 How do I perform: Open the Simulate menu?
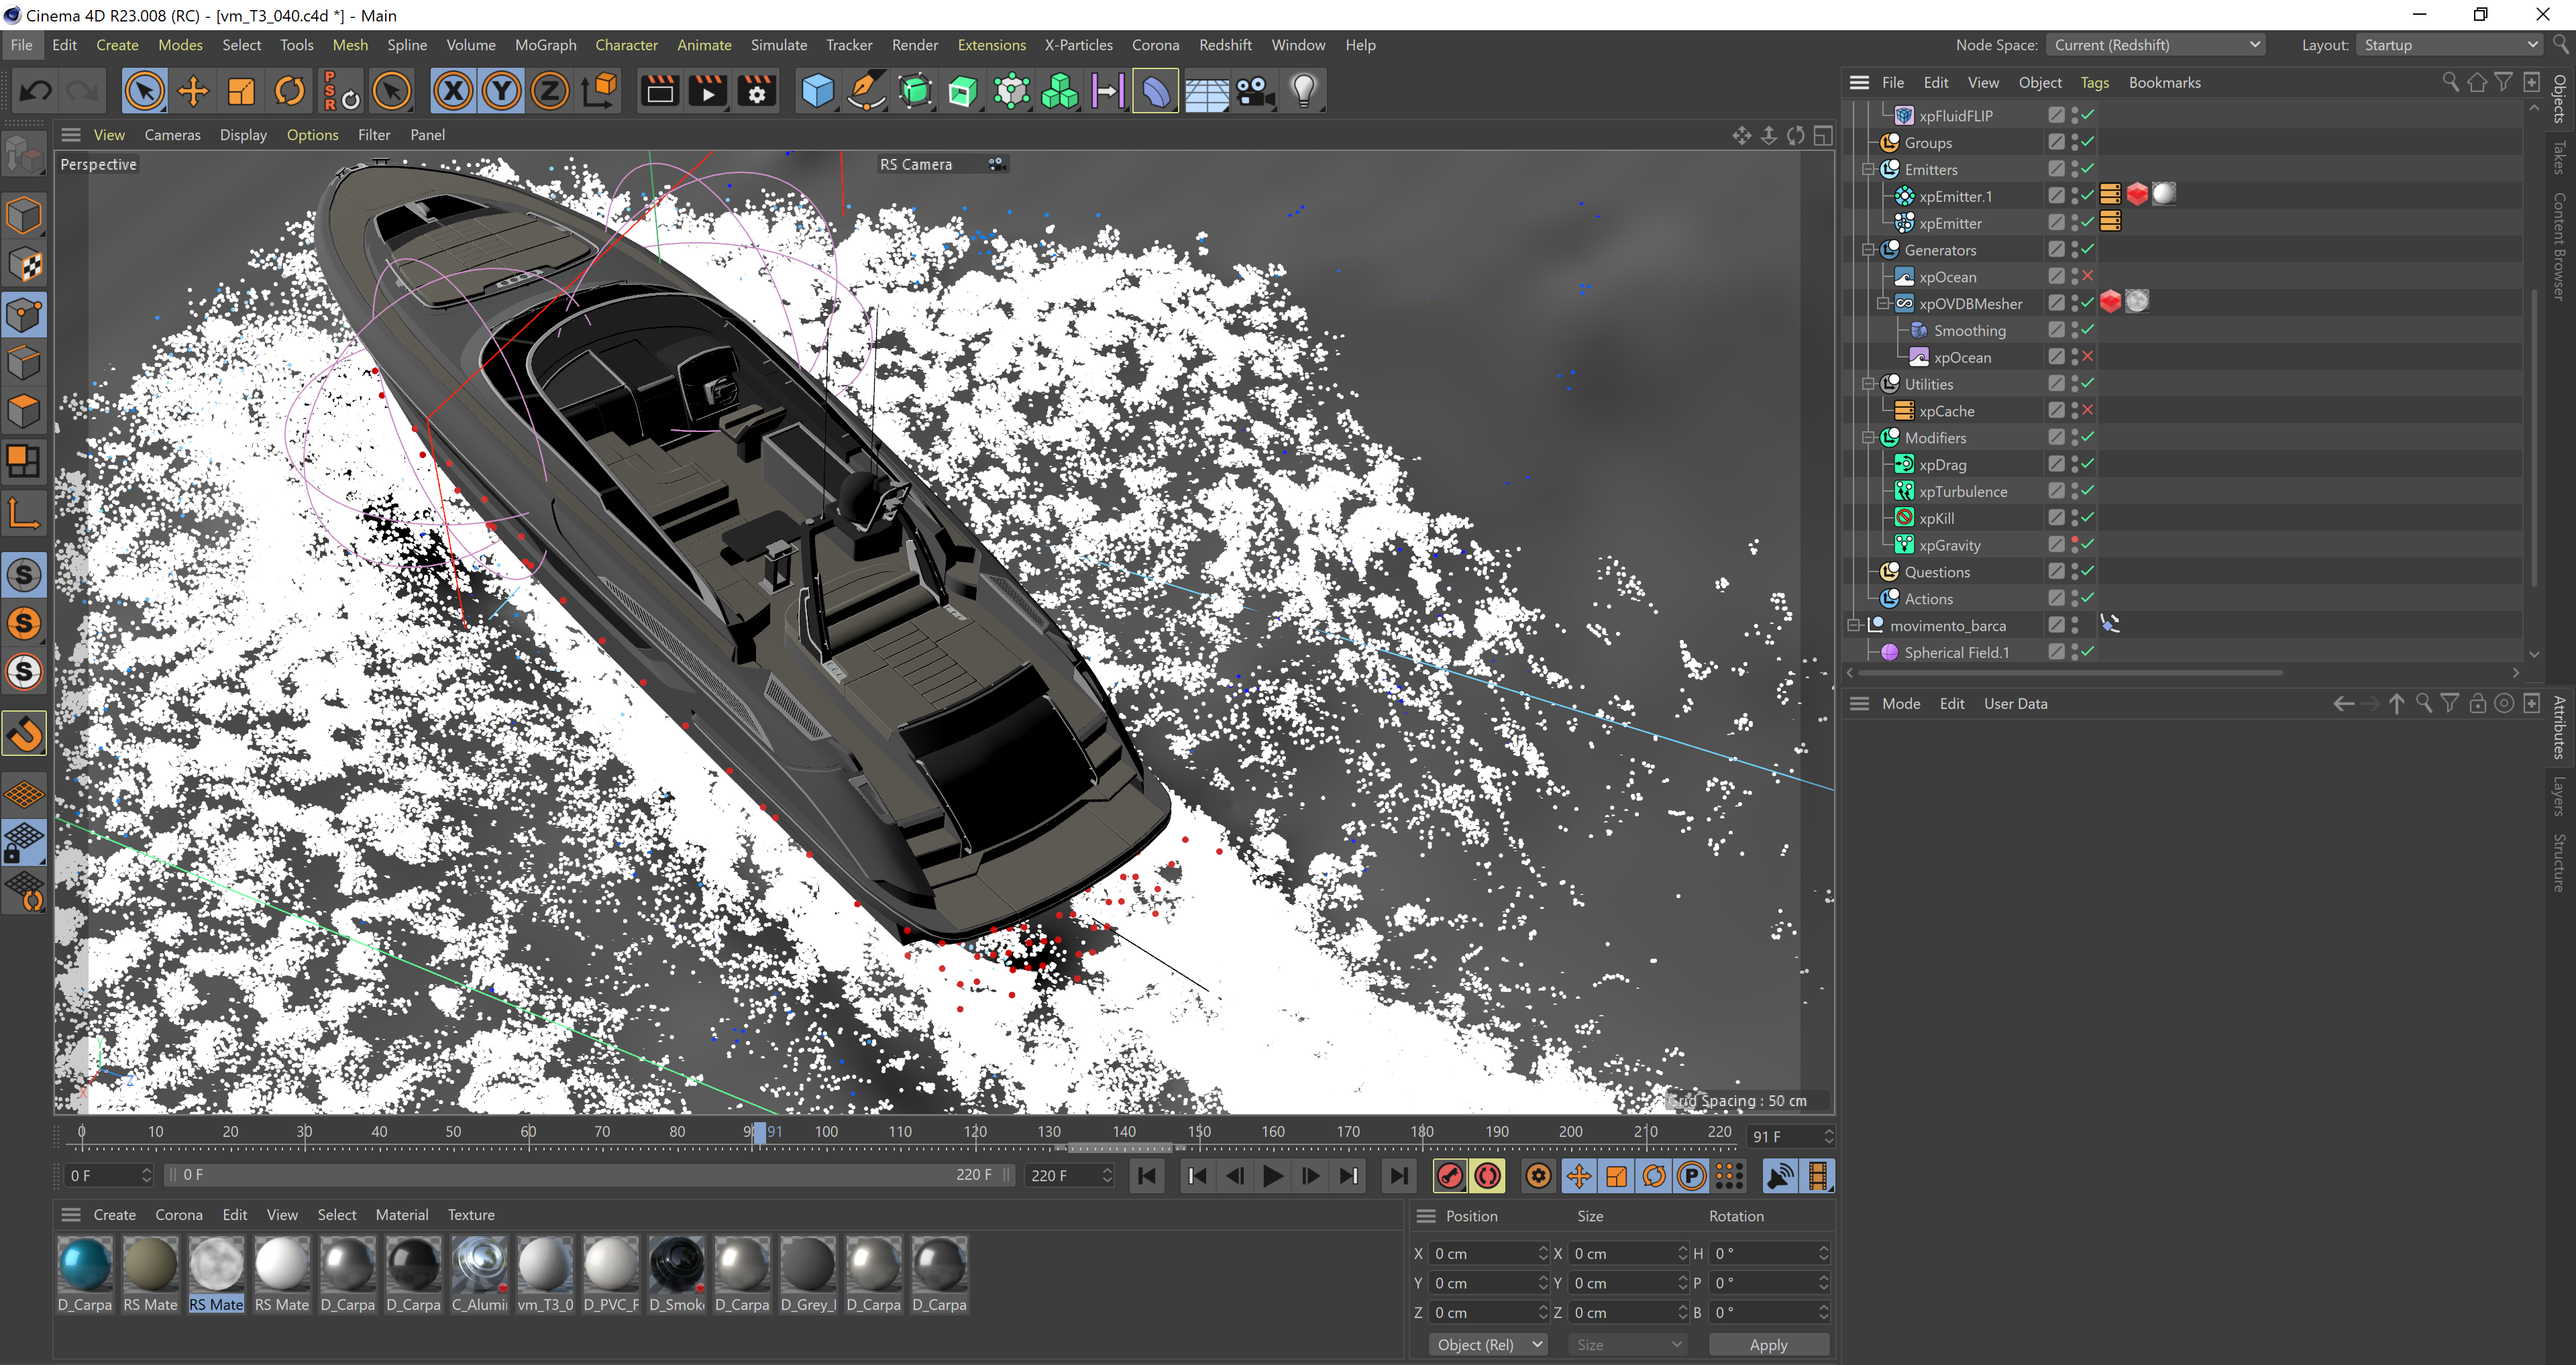pos(778,45)
